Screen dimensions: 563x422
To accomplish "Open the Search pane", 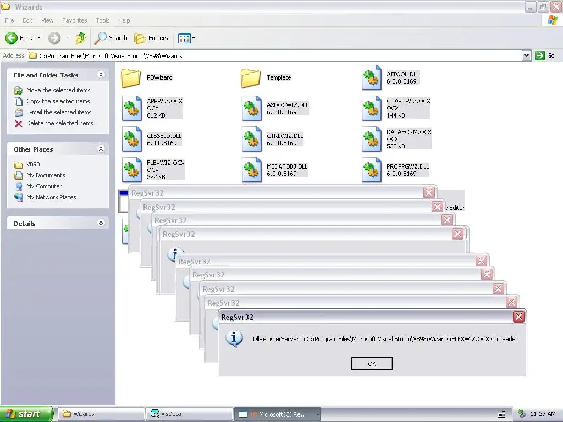I will 111,38.
